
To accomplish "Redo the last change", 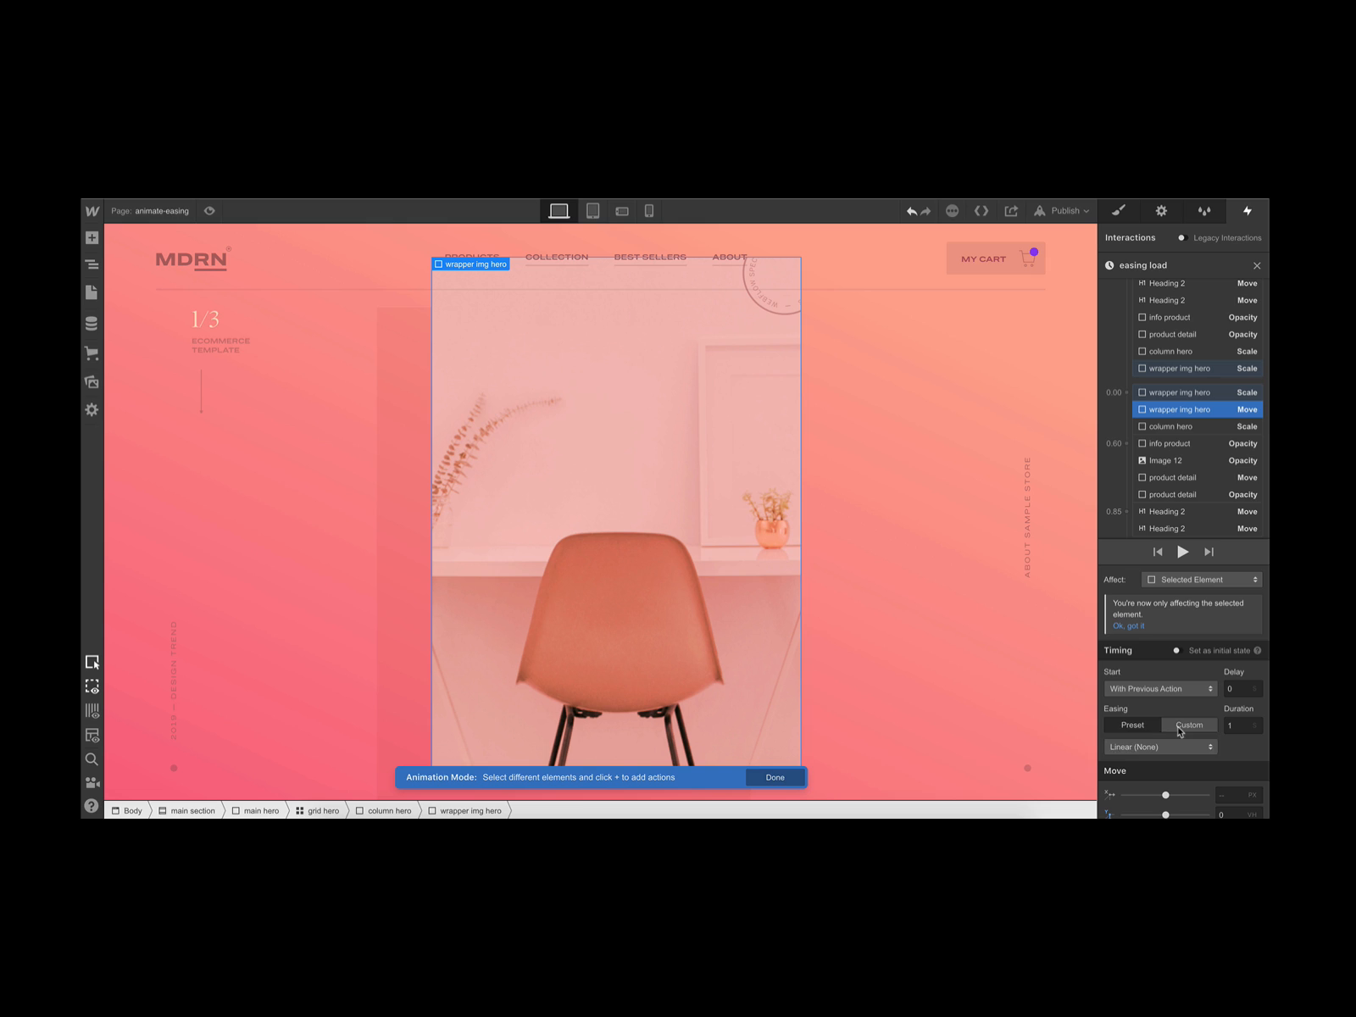I will 925,211.
